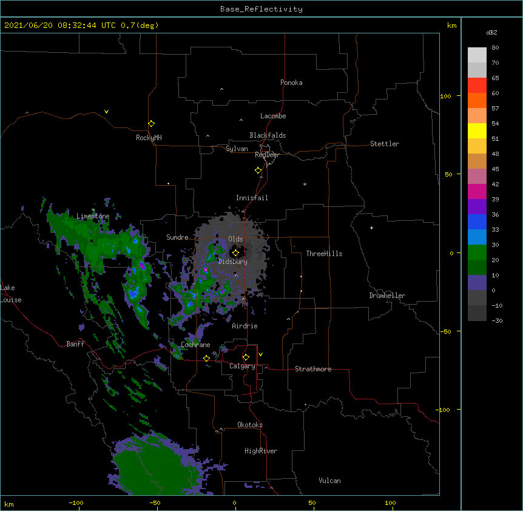Select the Limestone label
Screen dimensions: 523x511
pyautogui.click(x=93, y=216)
